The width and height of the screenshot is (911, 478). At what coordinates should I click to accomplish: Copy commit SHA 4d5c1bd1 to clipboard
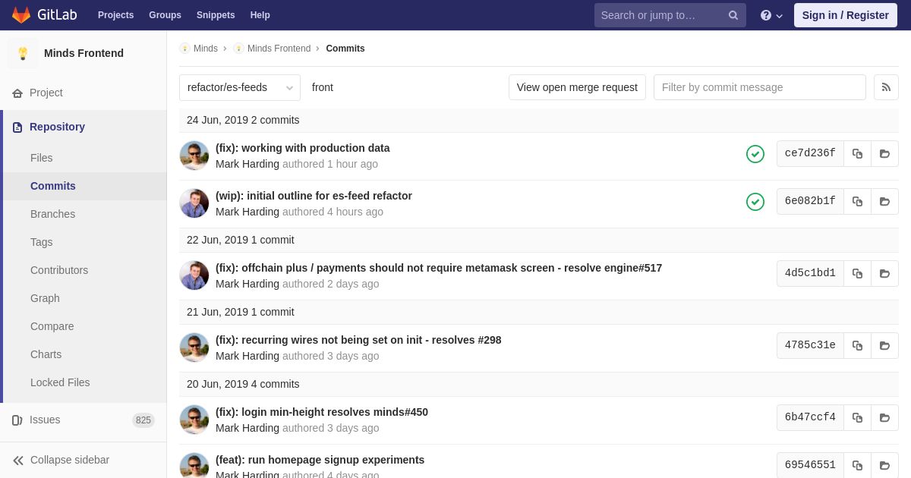(x=857, y=273)
